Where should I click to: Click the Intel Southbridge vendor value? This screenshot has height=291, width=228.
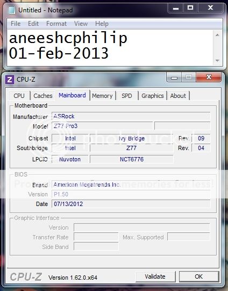(70, 148)
